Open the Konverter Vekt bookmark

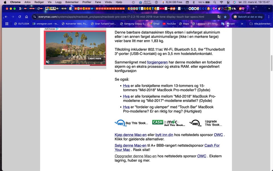click(x=75, y=24)
